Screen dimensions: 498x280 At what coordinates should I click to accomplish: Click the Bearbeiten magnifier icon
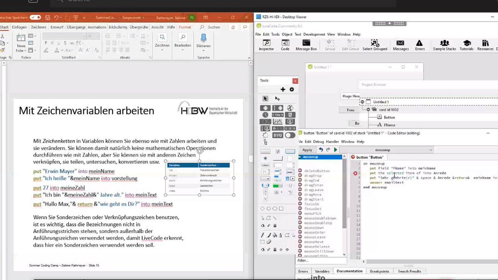(183, 37)
